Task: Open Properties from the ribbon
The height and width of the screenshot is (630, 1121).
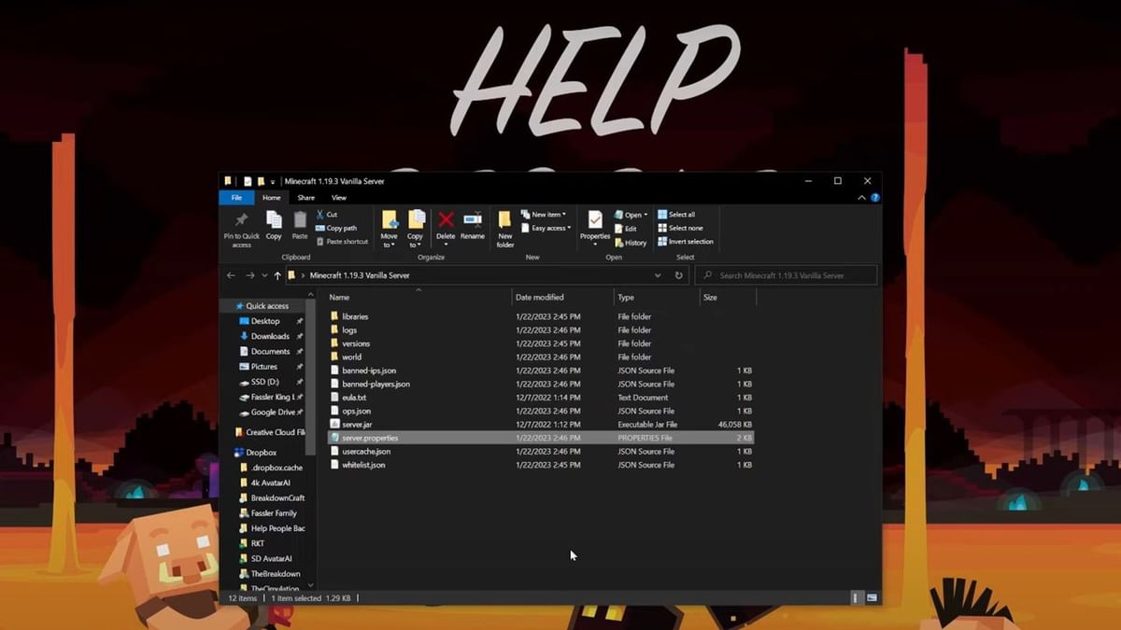Action: point(595,222)
